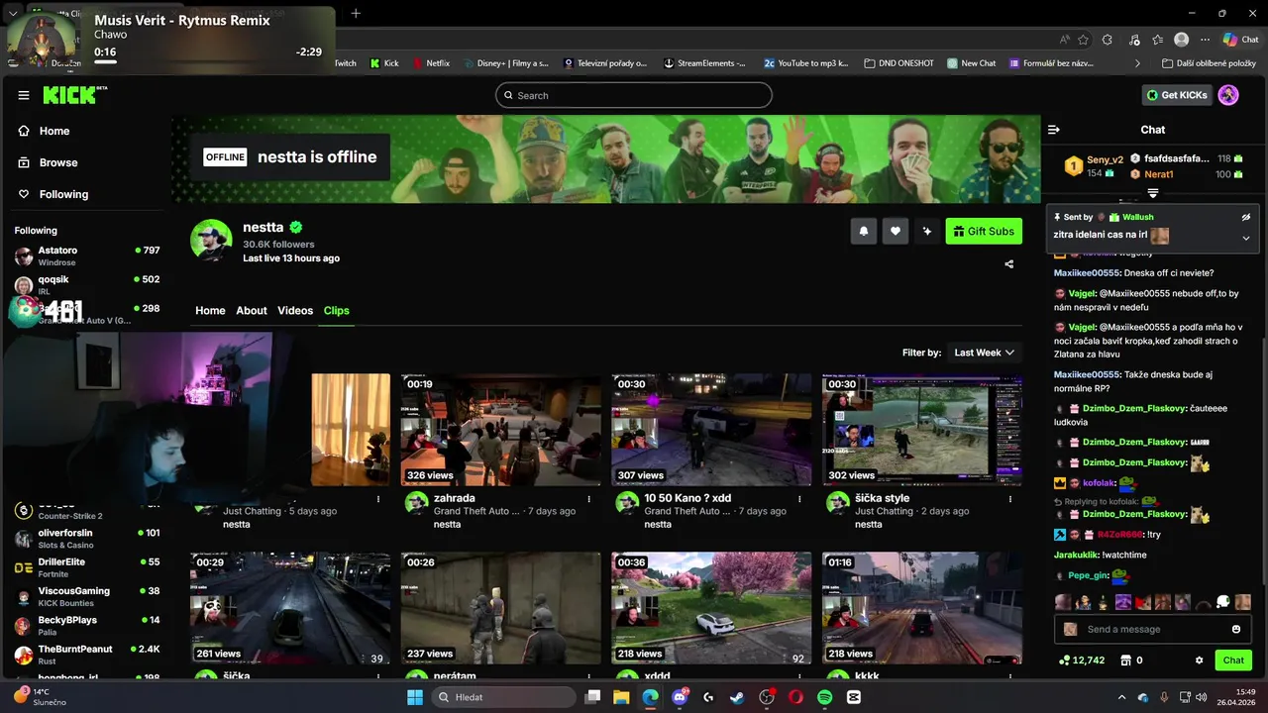Click the KICK logo
Viewport: 1268px width, 713px height.
[74, 95]
